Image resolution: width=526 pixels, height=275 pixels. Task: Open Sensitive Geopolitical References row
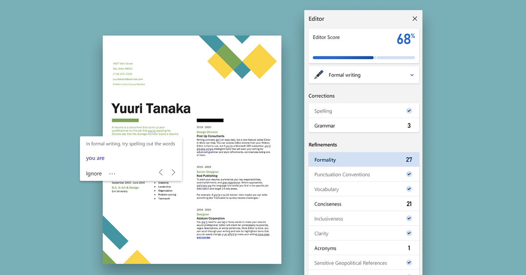coord(364,263)
